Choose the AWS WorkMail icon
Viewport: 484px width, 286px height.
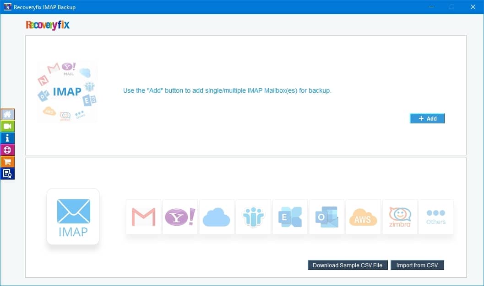coord(363,217)
